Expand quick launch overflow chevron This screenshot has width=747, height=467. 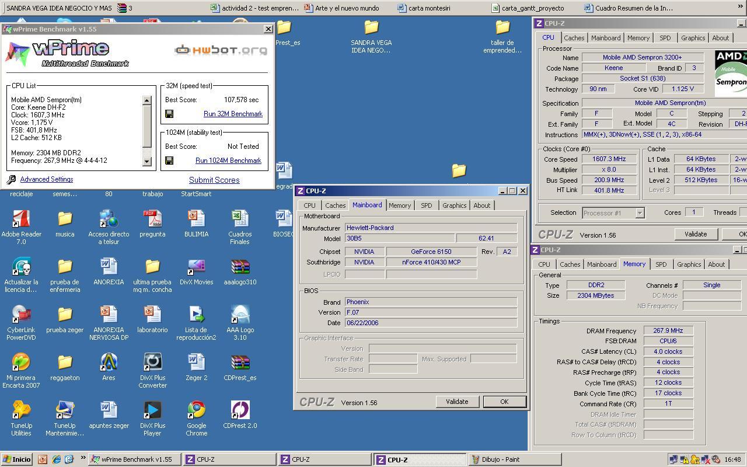[x=83, y=458]
